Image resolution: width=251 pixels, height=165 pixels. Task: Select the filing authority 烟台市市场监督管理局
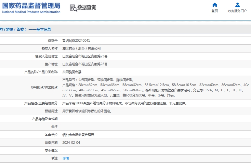click(78, 135)
